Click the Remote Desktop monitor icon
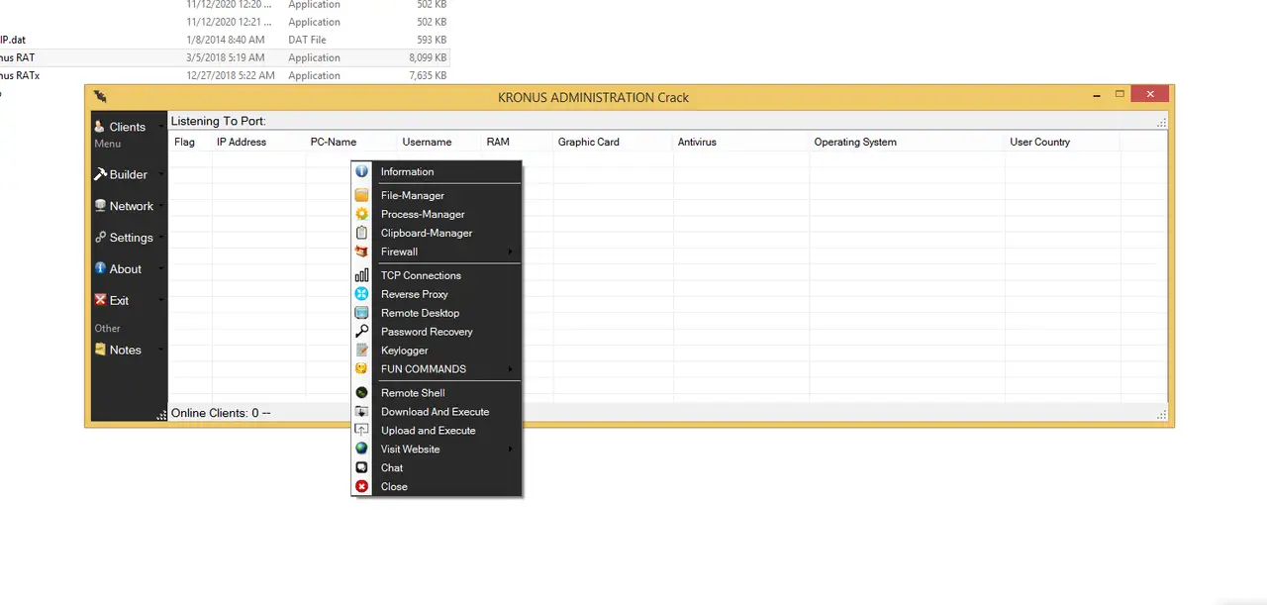This screenshot has height=605, width=1267. [x=361, y=313]
